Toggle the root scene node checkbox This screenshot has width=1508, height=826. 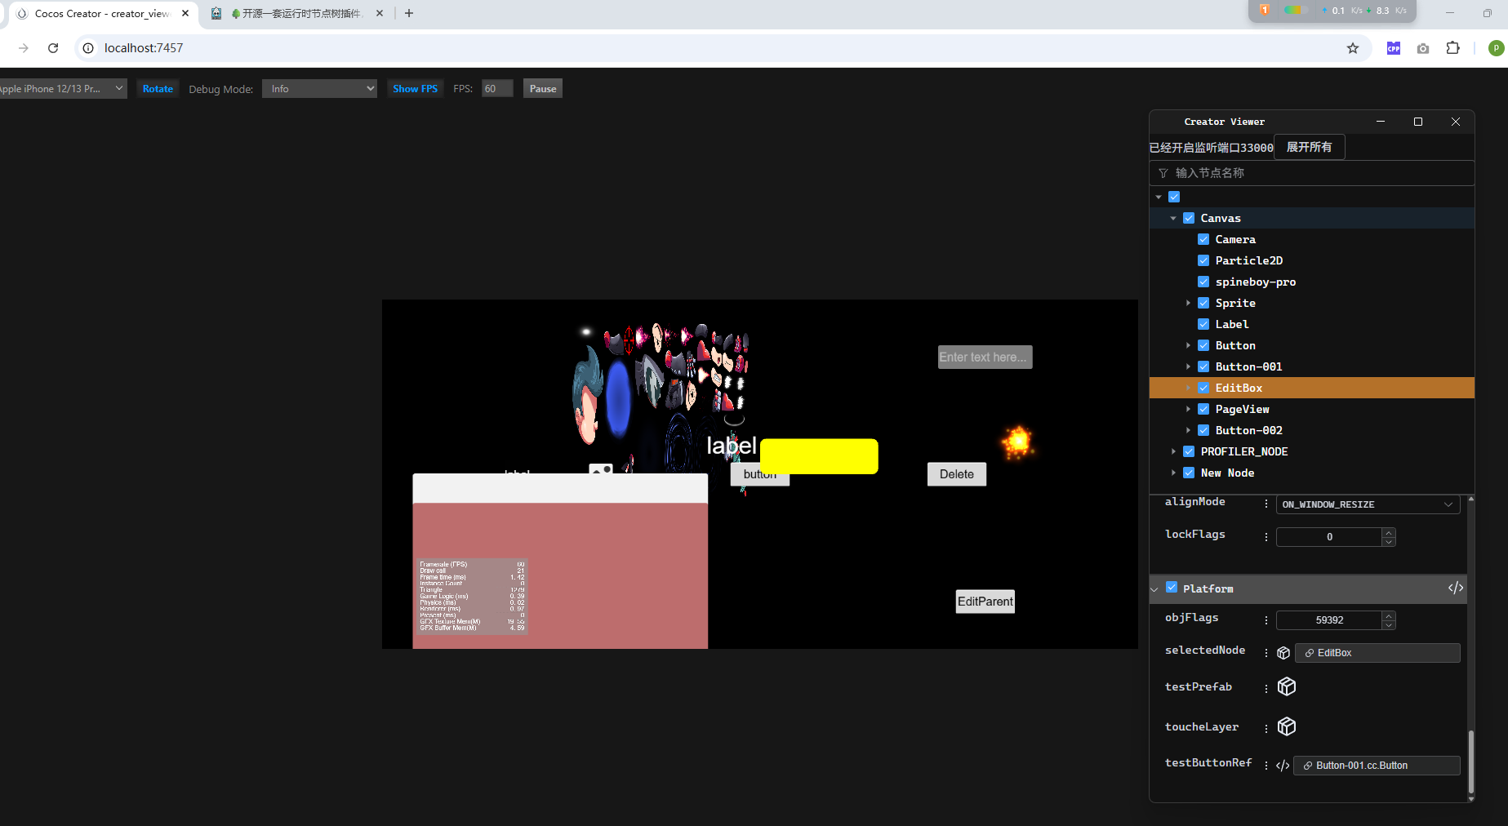click(x=1174, y=197)
